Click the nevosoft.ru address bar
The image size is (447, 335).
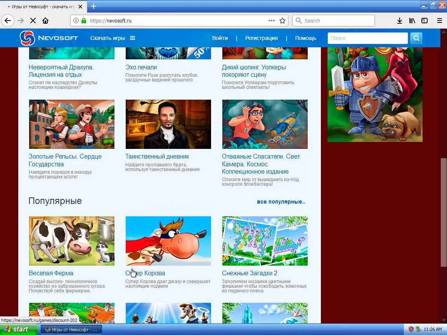(x=179, y=21)
